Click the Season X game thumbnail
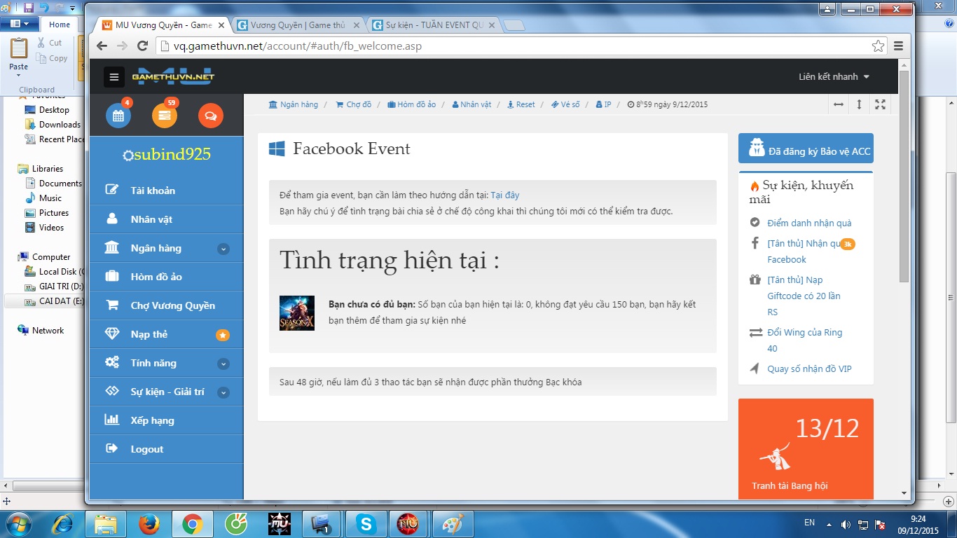This screenshot has width=957, height=538. [297, 313]
